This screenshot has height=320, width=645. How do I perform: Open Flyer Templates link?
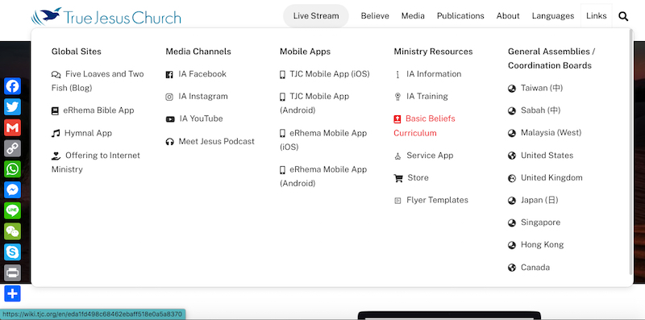(x=431, y=201)
